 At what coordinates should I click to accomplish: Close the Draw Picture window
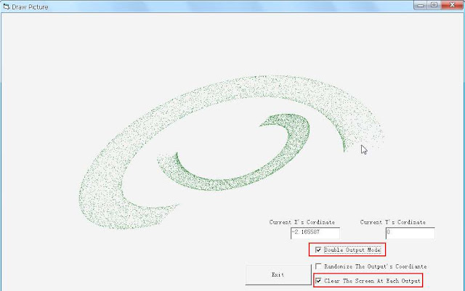tap(452, 5)
